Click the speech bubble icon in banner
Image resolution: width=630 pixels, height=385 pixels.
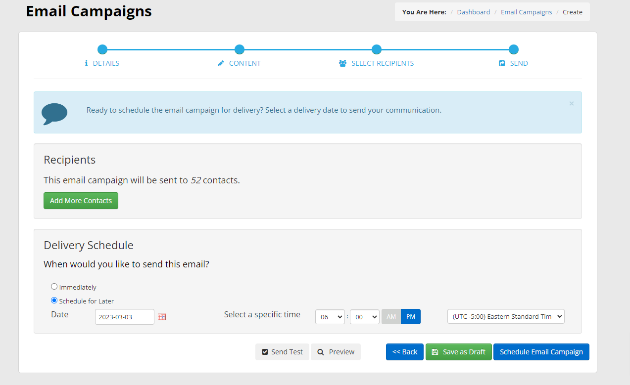(x=54, y=114)
